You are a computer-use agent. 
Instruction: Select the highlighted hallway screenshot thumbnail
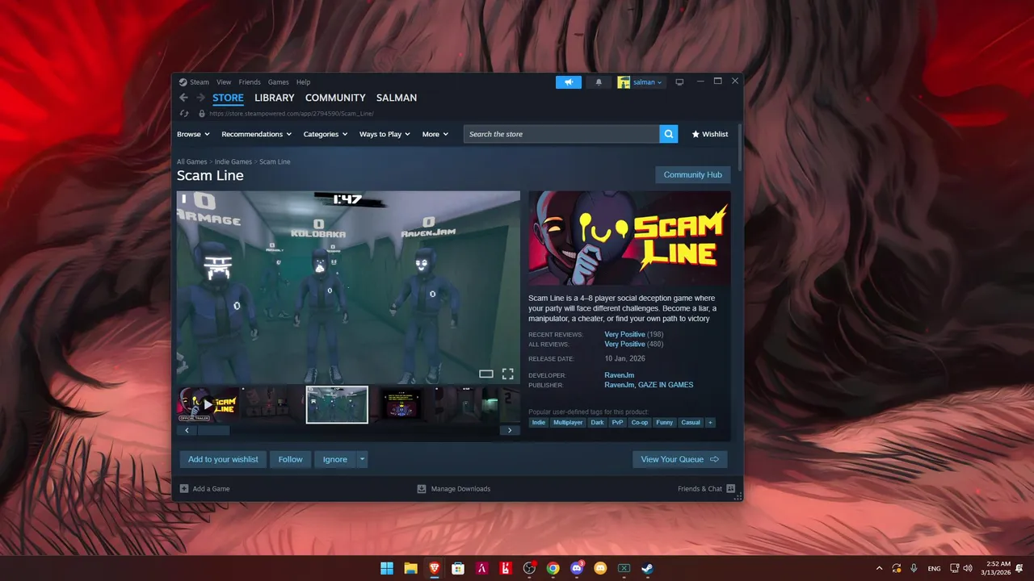coord(337,404)
